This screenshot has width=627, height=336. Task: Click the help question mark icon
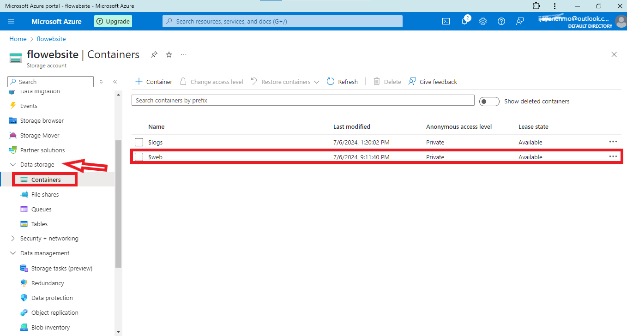tap(501, 21)
